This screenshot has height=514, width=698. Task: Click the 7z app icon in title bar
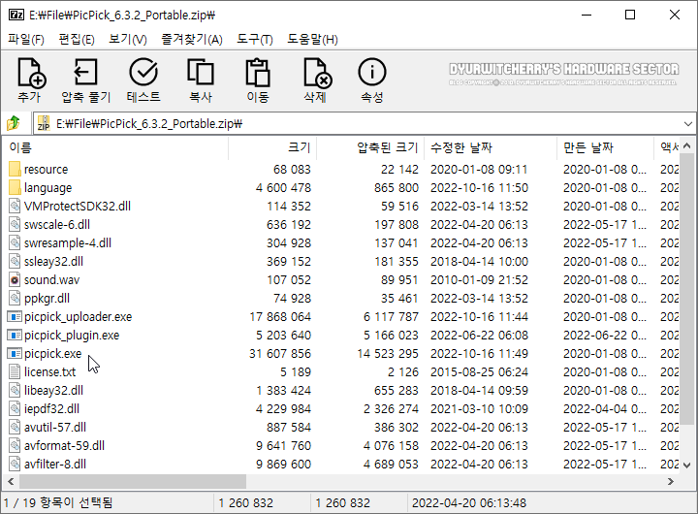(16, 15)
